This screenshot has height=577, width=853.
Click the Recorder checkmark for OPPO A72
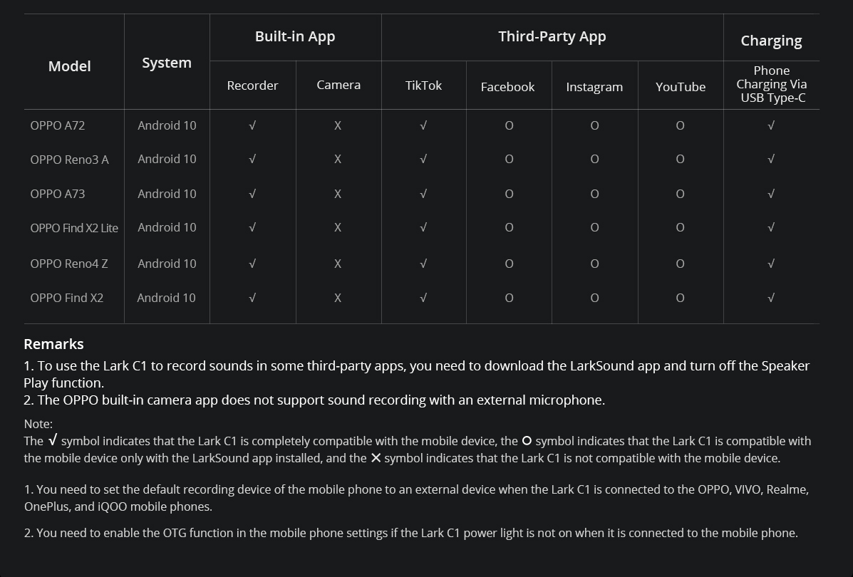pyautogui.click(x=252, y=125)
